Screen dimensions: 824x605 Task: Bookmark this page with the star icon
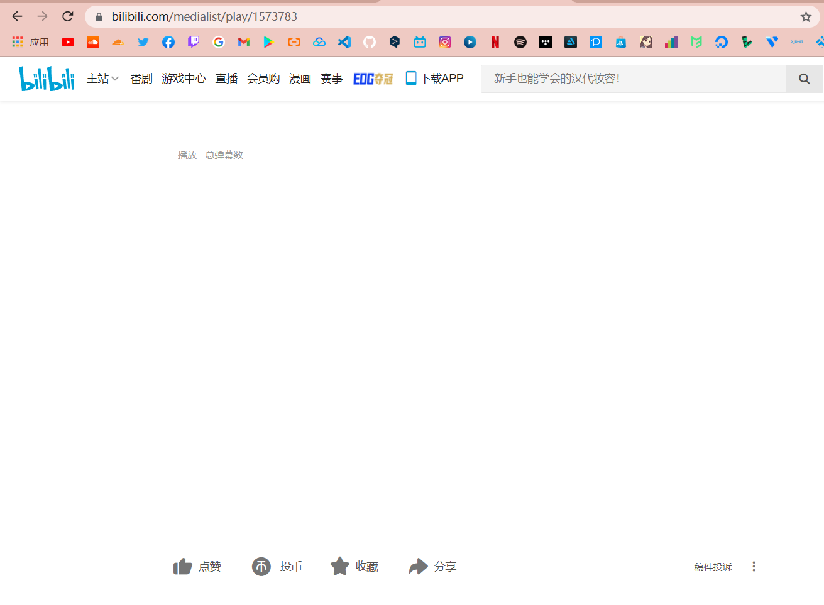[x=806, y=17]
